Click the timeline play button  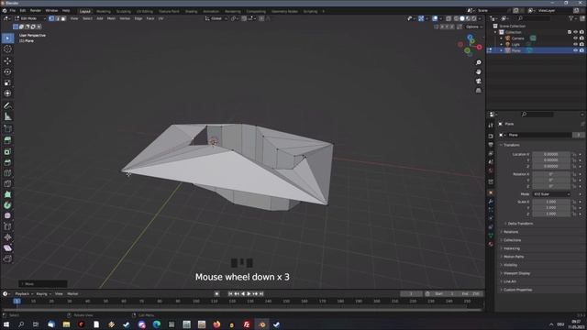(x=249, y=293)
